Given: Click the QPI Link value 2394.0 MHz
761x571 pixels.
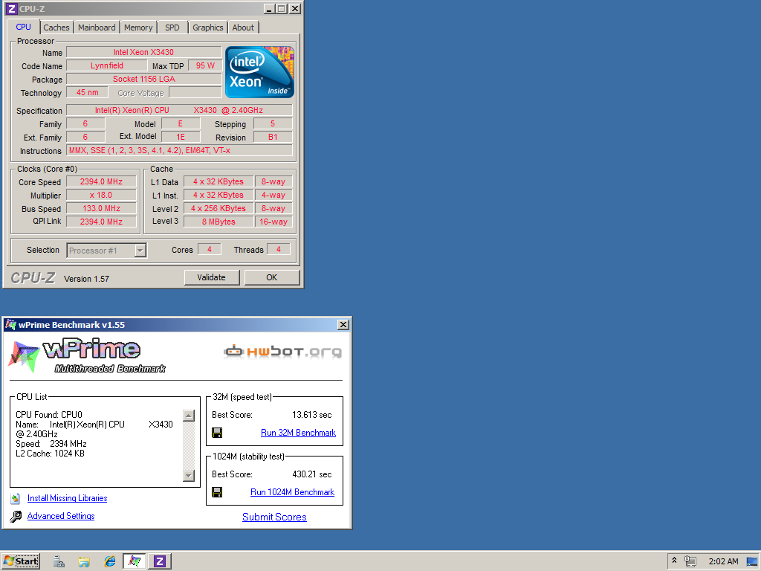Looking at the screenshot, I should tap(101, 222).
